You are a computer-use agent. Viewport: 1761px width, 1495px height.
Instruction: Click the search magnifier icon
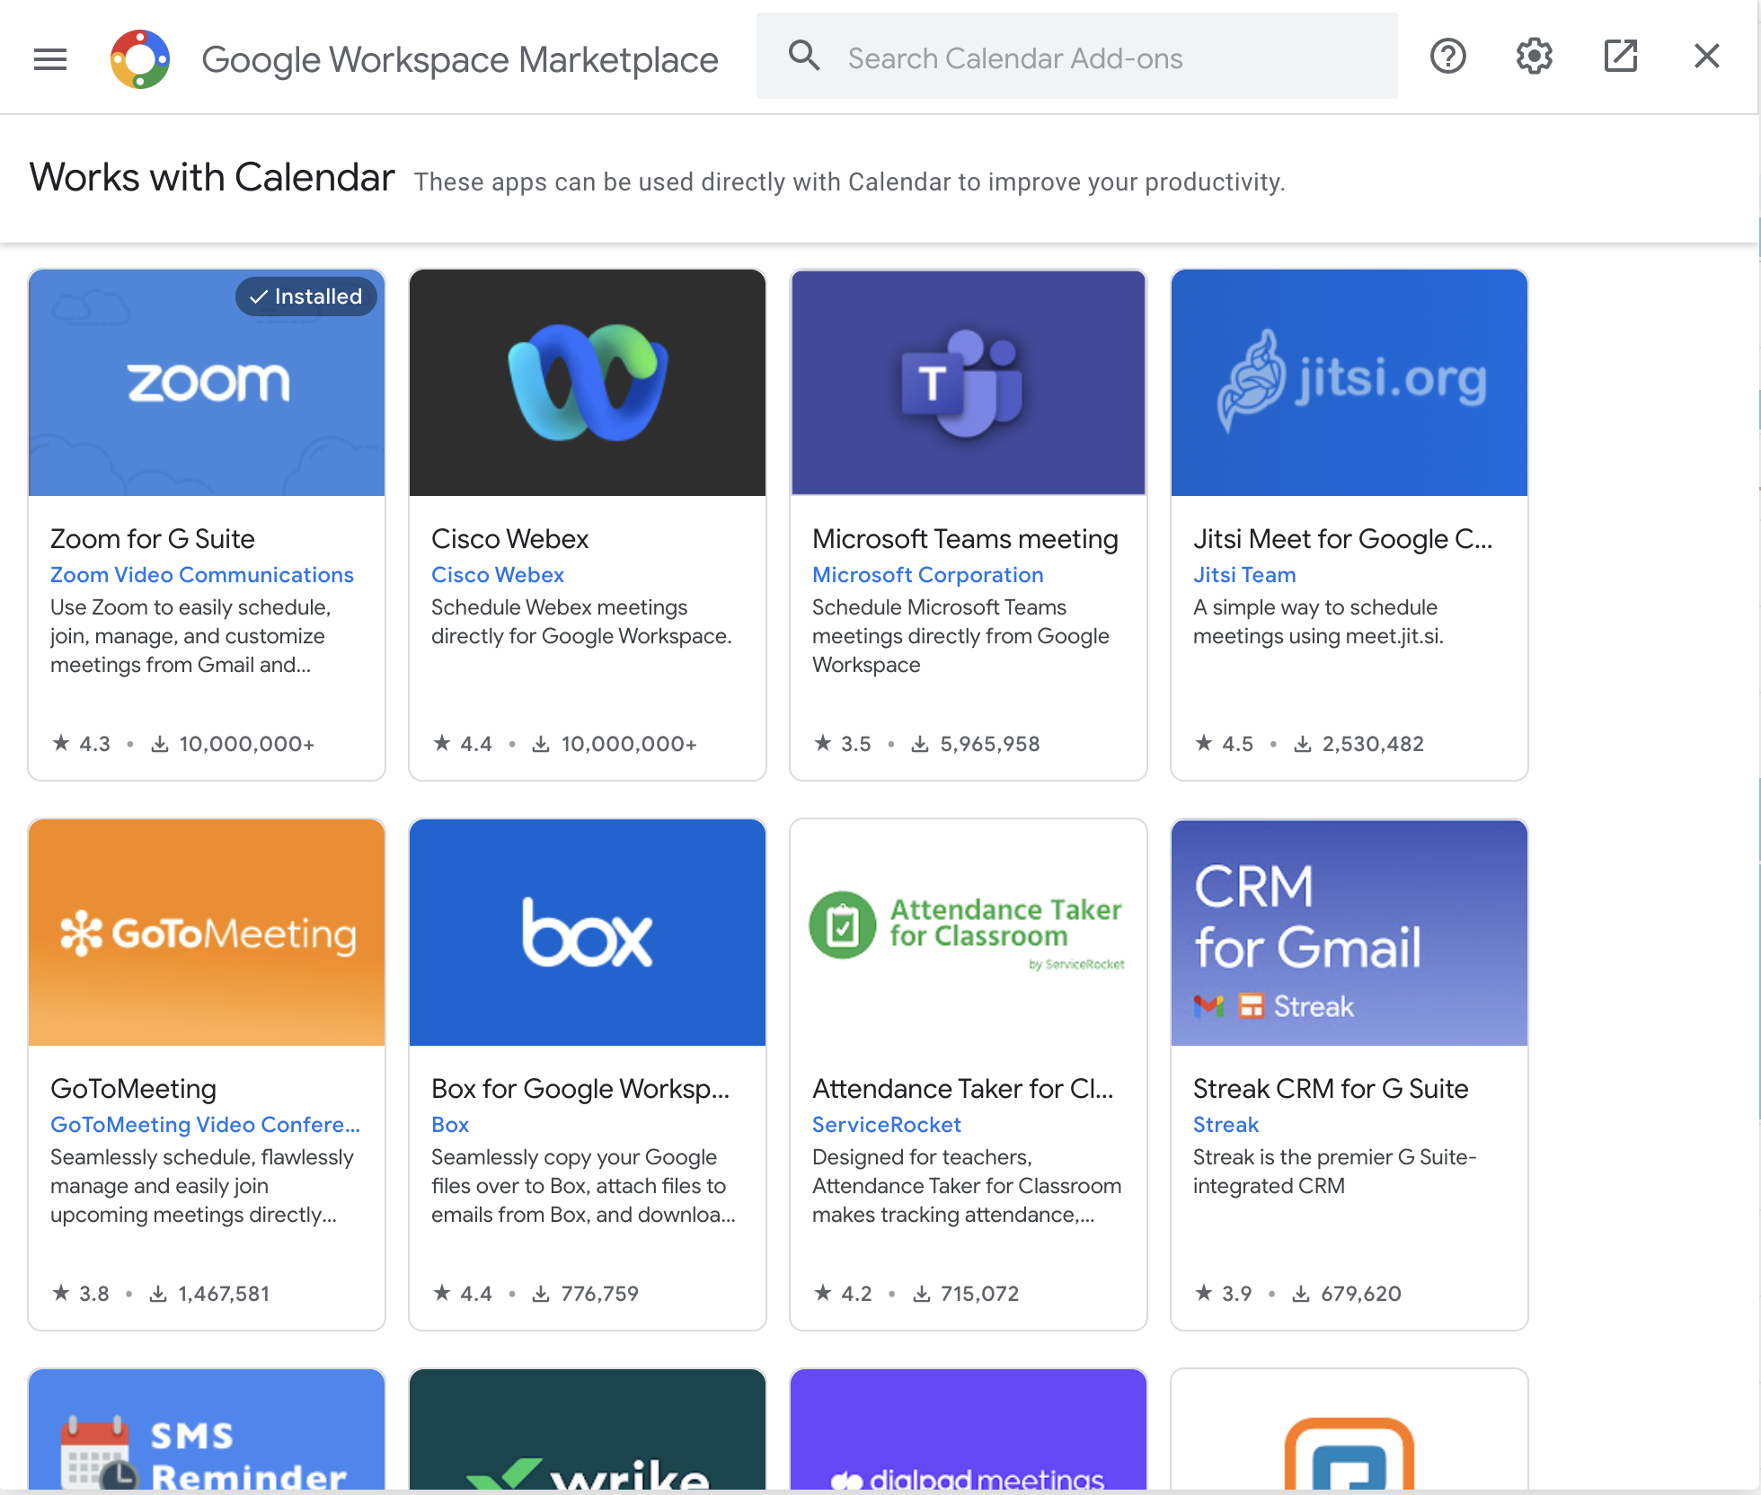coord(804,56)
